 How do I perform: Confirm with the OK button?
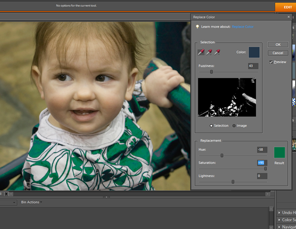point(278,44)
